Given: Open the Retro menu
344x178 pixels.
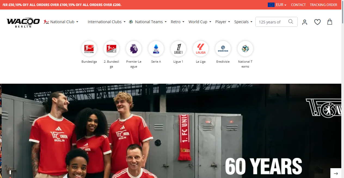Looking at the screenshot, I should [x=177, y=22].
